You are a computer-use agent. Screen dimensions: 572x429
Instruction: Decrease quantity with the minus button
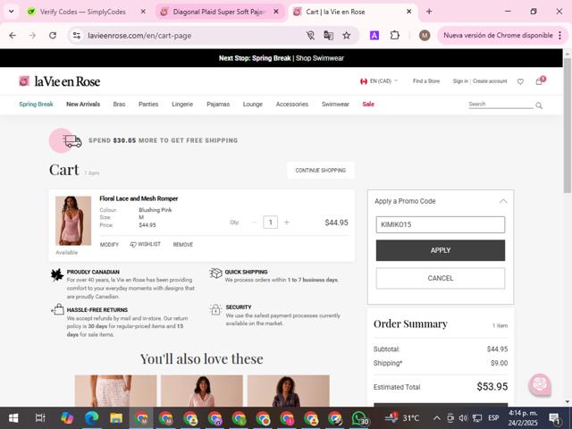254,223
